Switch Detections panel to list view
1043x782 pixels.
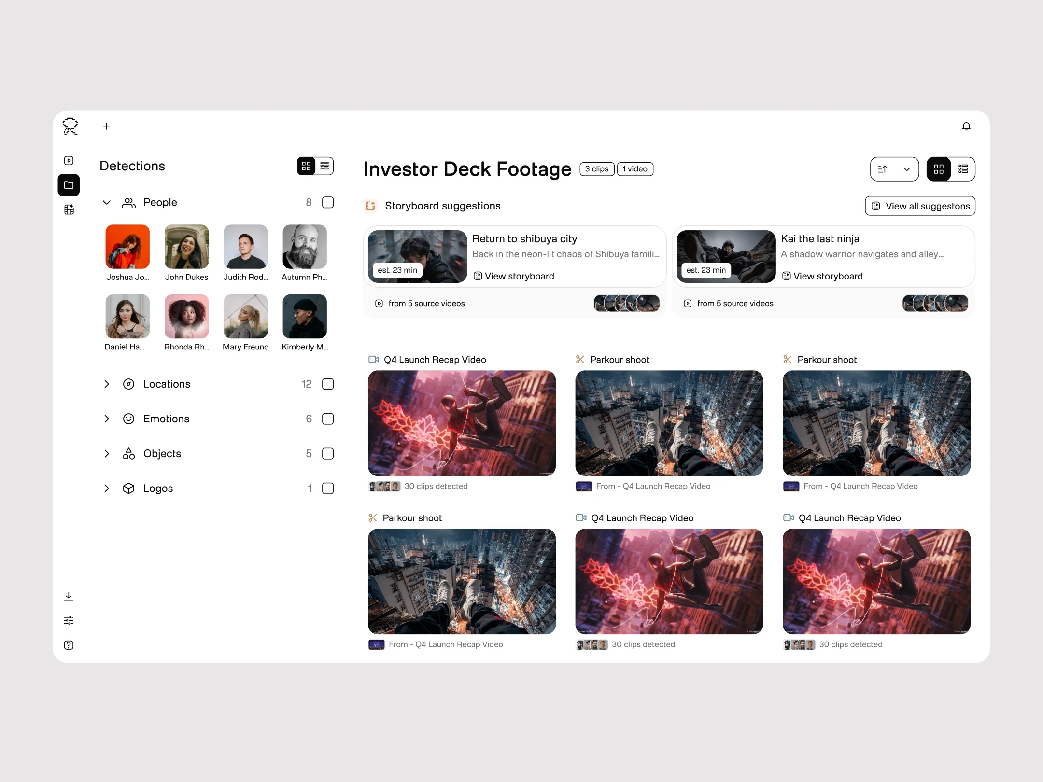(324, 166)
